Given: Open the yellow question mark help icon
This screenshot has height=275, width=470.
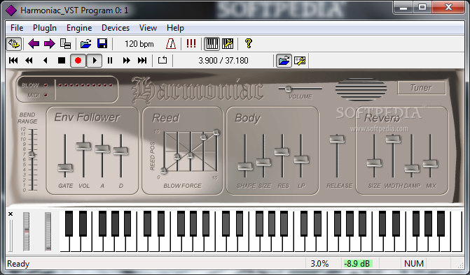Looking at the screenshot, I should tap(248, 43).
